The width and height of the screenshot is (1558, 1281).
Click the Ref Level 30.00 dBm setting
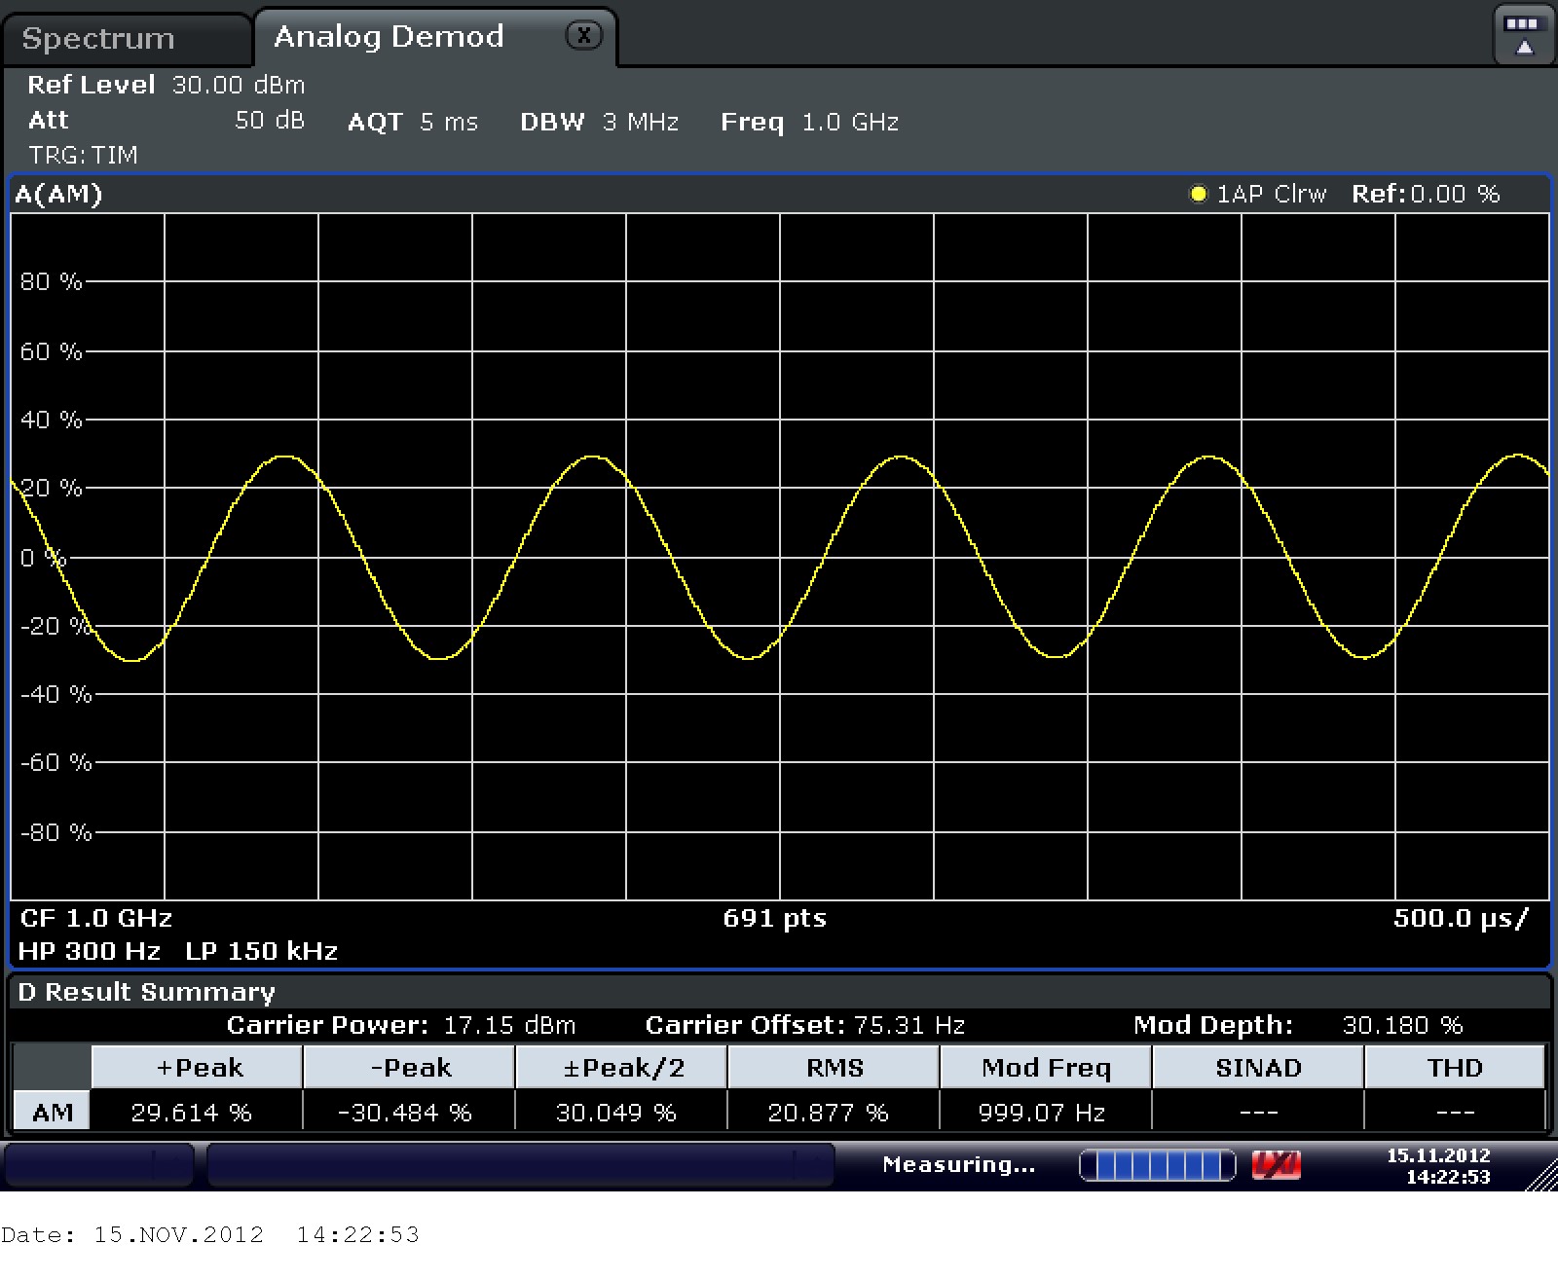166,85
